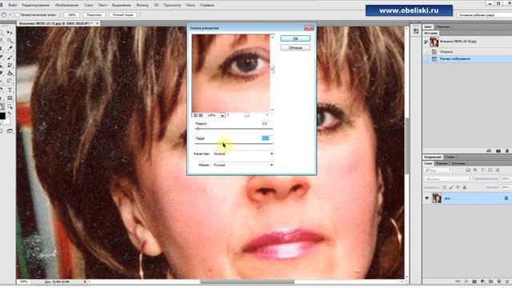Image resolution: width=512 pixels, height=288 pixels.
Task: Lock transparent pixels icon in Layers
Action: [444, 187]
